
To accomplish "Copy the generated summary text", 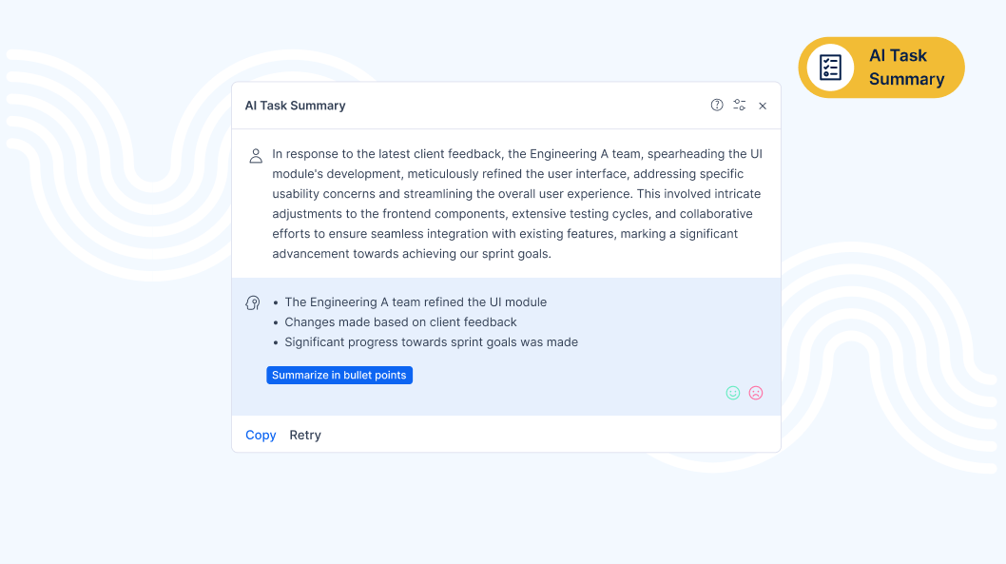I will click(x=261, y=435).
